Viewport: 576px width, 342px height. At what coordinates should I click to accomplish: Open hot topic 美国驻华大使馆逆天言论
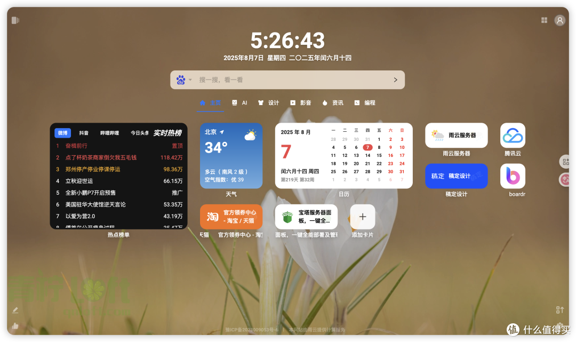click(x=95, y=204)
